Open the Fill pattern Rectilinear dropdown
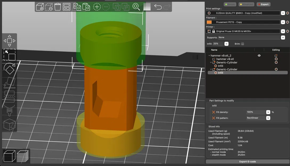 (268, 118)
